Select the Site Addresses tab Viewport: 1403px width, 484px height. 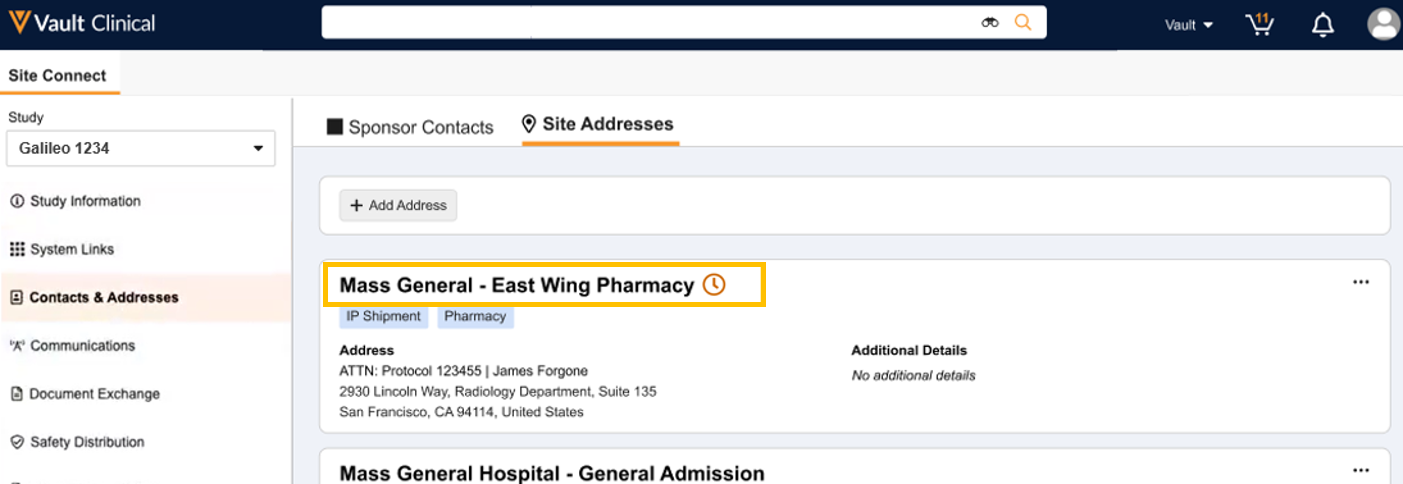click(598, 124)
